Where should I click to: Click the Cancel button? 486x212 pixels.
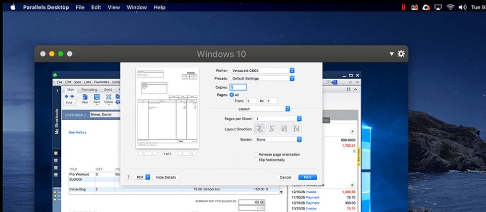(x=285, y=177)
